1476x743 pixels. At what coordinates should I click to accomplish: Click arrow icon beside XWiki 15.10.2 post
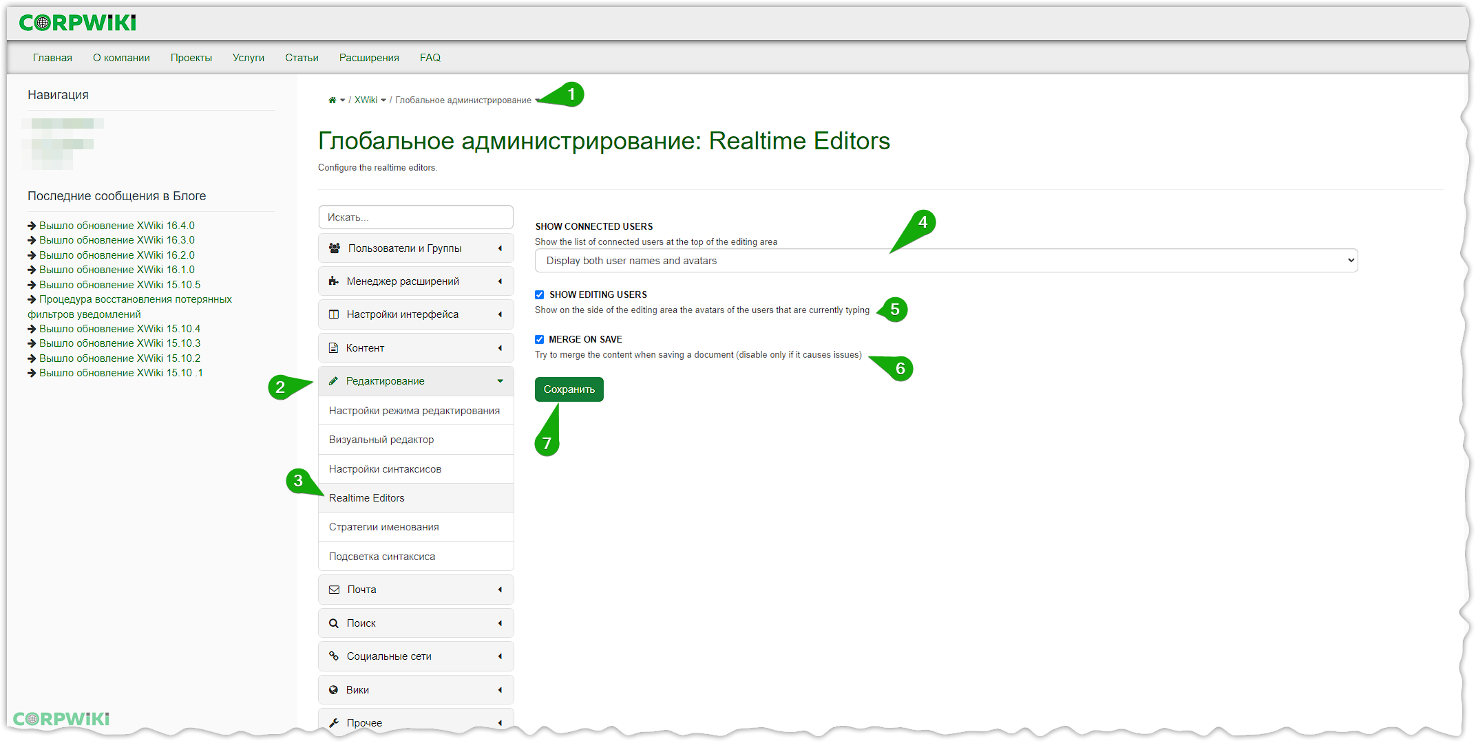[x=32, y=358]
